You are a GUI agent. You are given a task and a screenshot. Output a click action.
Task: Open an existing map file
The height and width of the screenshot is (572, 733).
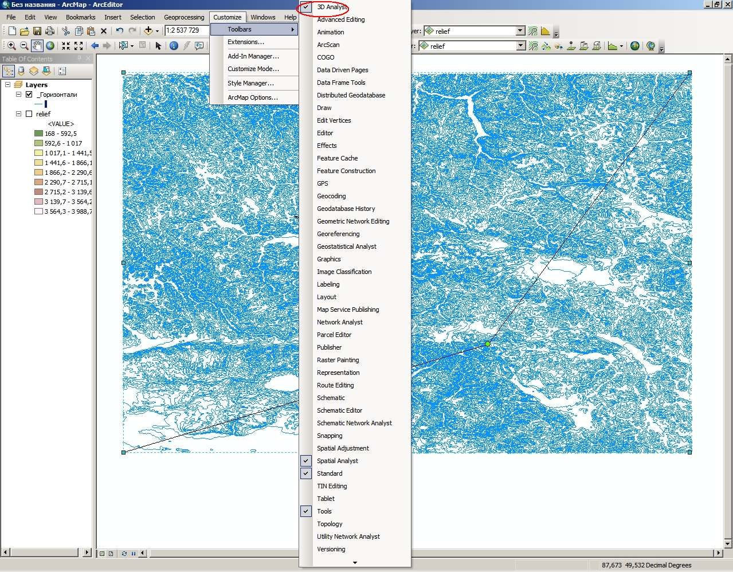pos(25,31)
